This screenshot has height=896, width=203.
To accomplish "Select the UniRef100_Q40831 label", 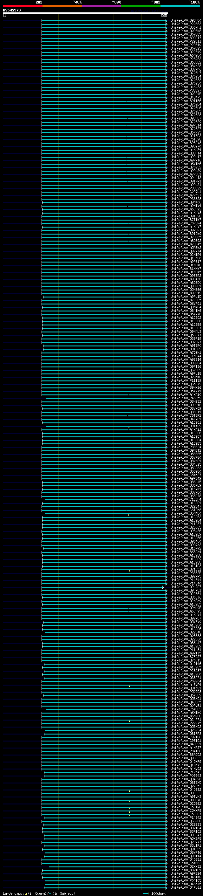I will click(186, 859).
